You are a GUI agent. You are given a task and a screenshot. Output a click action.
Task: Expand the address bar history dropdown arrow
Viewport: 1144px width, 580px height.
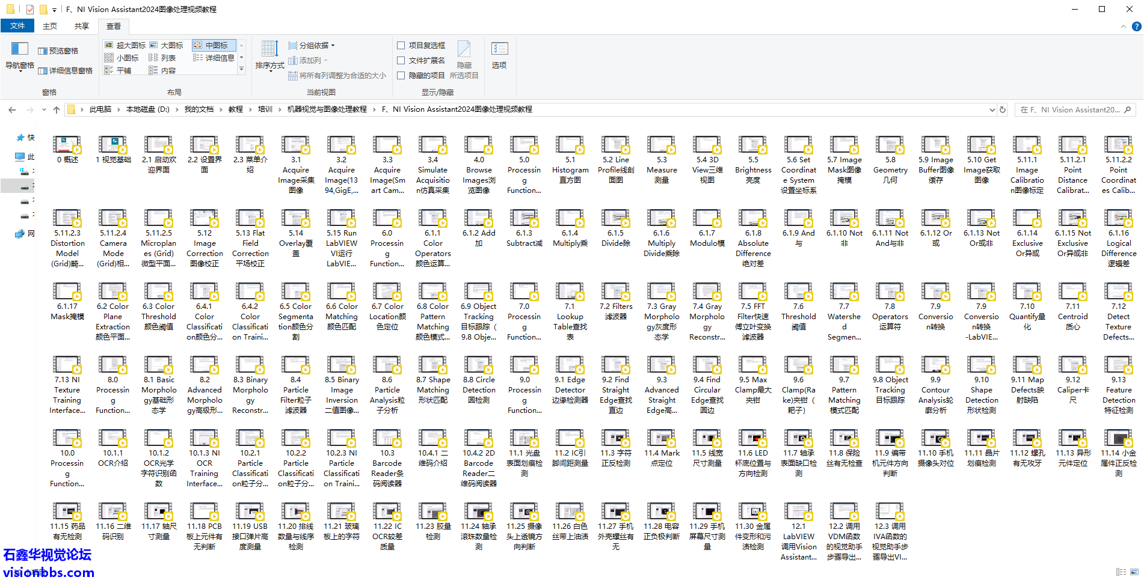[x=992, y=109]
